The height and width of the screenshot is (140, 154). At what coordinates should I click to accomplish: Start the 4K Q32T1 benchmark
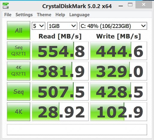pos(19,71)
